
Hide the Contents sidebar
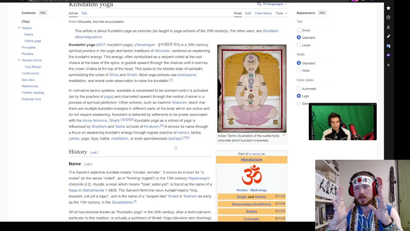point(43,13)
